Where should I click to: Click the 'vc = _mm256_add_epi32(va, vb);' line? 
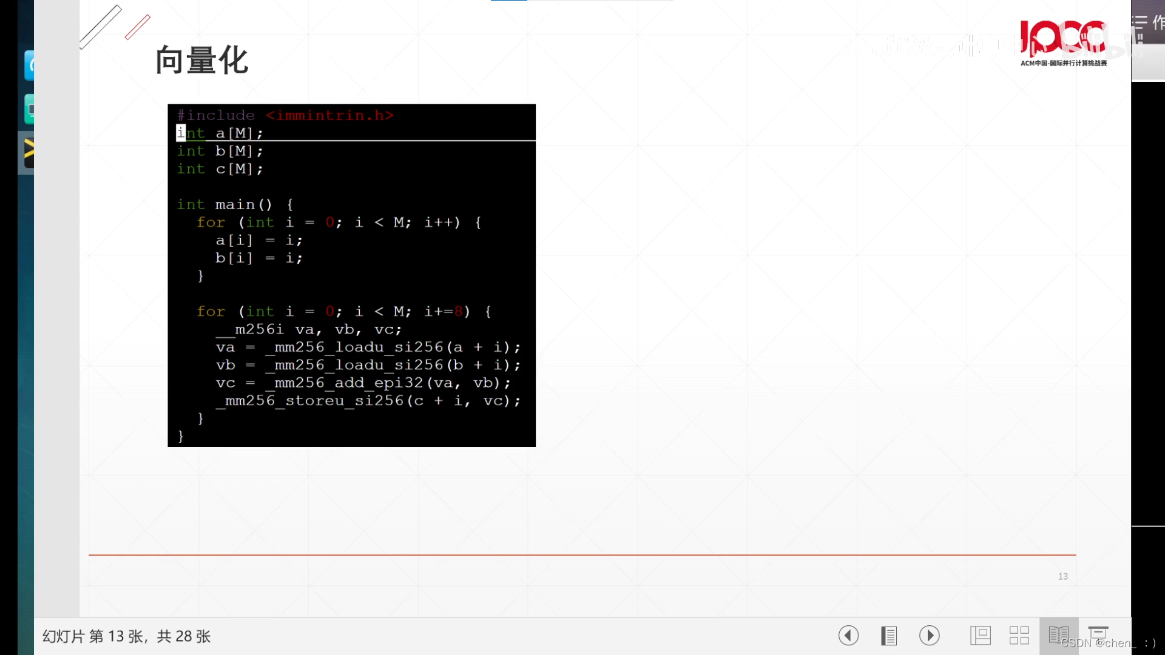pos(363,383)
